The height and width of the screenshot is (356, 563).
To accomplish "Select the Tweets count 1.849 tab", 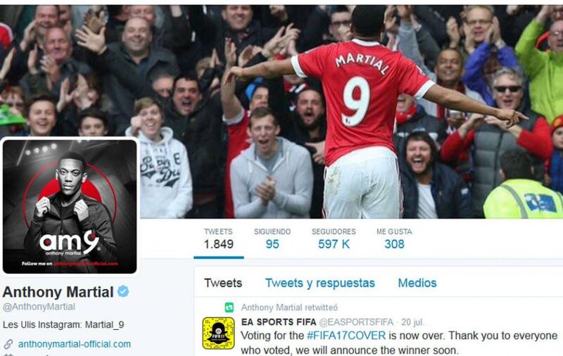I will click(x=218, y=239).
